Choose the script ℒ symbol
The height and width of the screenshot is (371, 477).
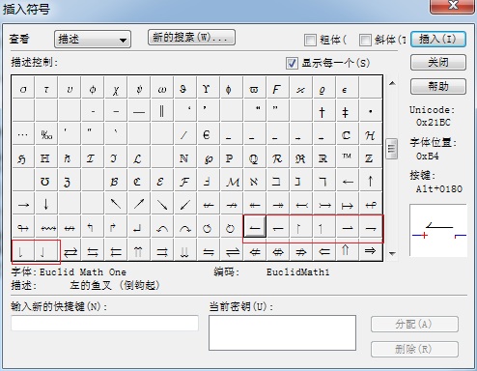tap(139, 157)
